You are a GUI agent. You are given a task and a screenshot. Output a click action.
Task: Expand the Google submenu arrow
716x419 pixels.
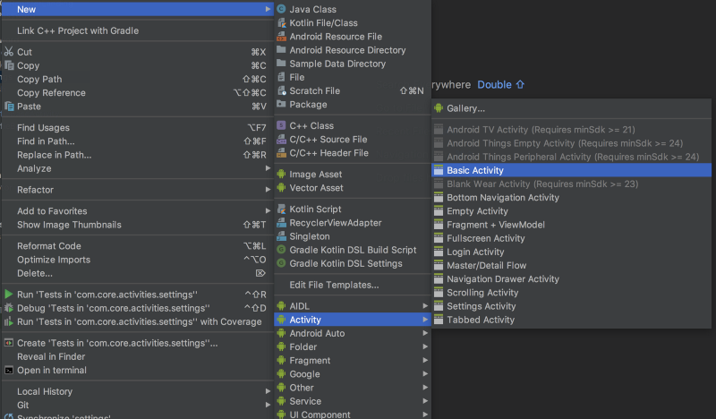425,373
